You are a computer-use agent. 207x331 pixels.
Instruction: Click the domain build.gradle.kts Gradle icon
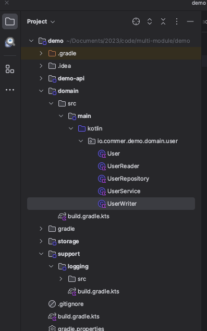pos(62,216)
